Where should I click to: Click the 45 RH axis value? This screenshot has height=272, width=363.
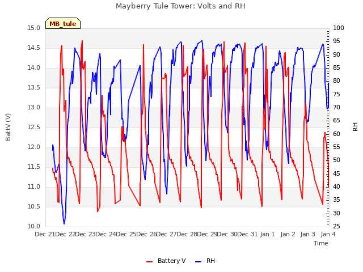pos(336,174)
